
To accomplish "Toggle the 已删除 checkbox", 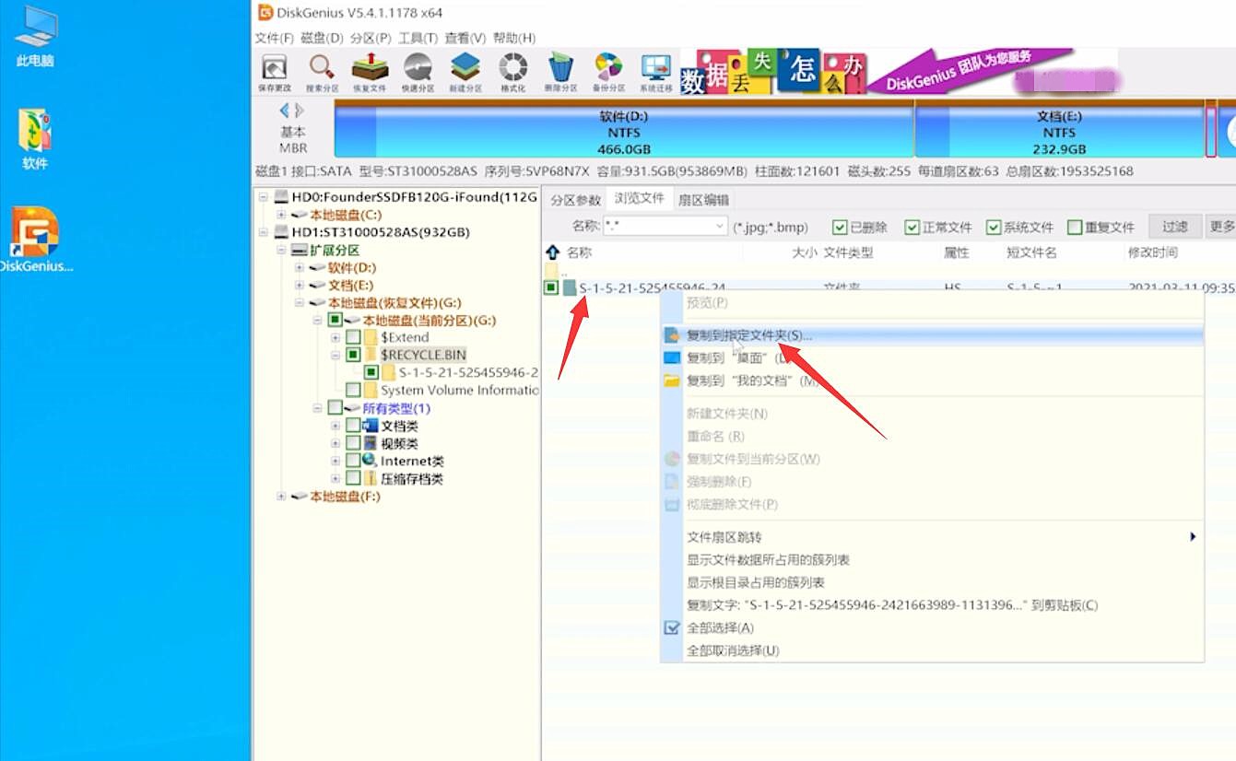I will pyautogui.click(x=840, y=228).
